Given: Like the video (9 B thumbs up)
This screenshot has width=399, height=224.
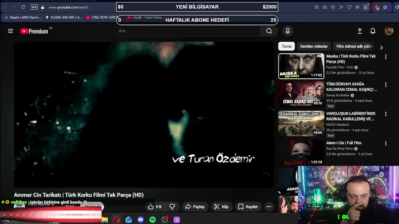Looking at the screenshot, I should coord(155,207).
